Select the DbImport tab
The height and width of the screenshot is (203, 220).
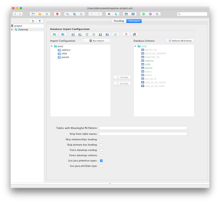click(x=134, y=21)
